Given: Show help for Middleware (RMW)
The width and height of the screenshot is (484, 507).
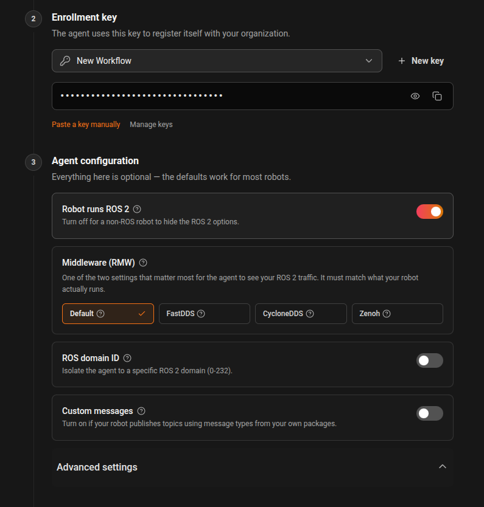Looking at the screenshot, I should tap(143, 263).
